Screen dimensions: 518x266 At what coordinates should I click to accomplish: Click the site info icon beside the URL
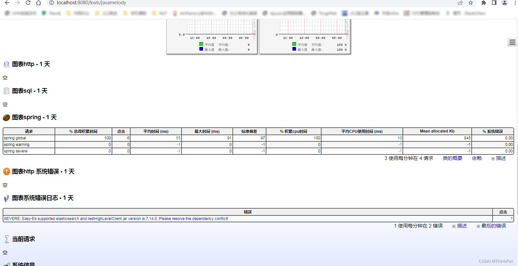[x=51, y=3]
